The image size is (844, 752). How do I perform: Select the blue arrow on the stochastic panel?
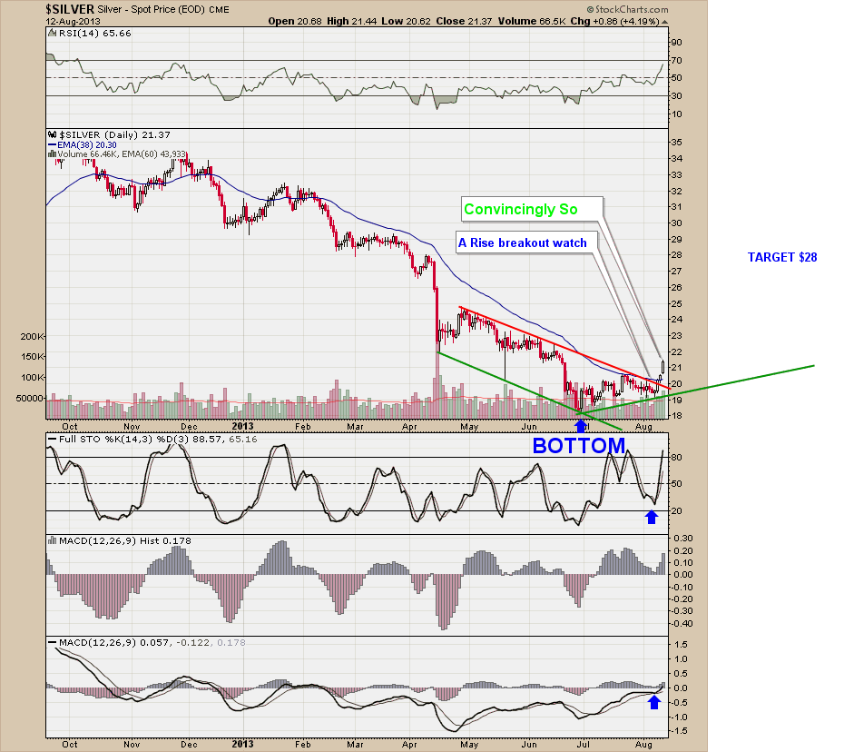coord(652,516)
